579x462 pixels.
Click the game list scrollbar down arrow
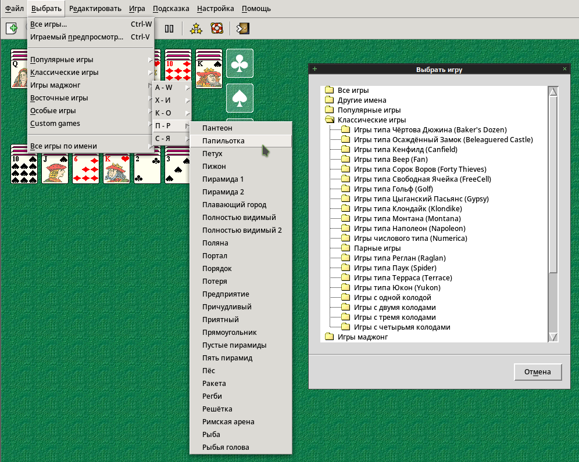click(x=553, y=337)
